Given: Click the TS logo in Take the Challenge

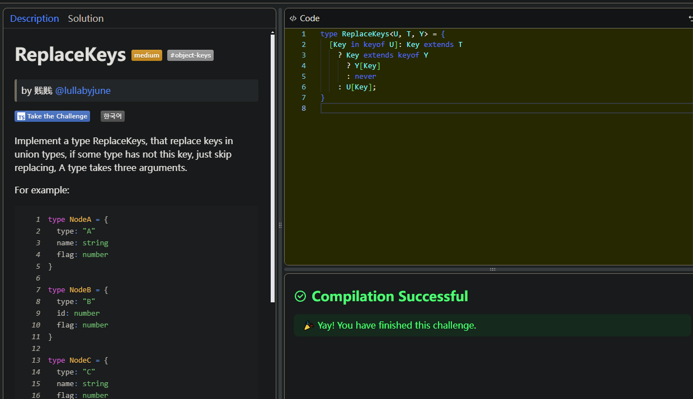Looking at the screenshot, I should coord(21,116).
